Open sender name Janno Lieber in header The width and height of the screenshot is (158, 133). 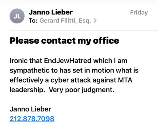[x=50, y=12]
